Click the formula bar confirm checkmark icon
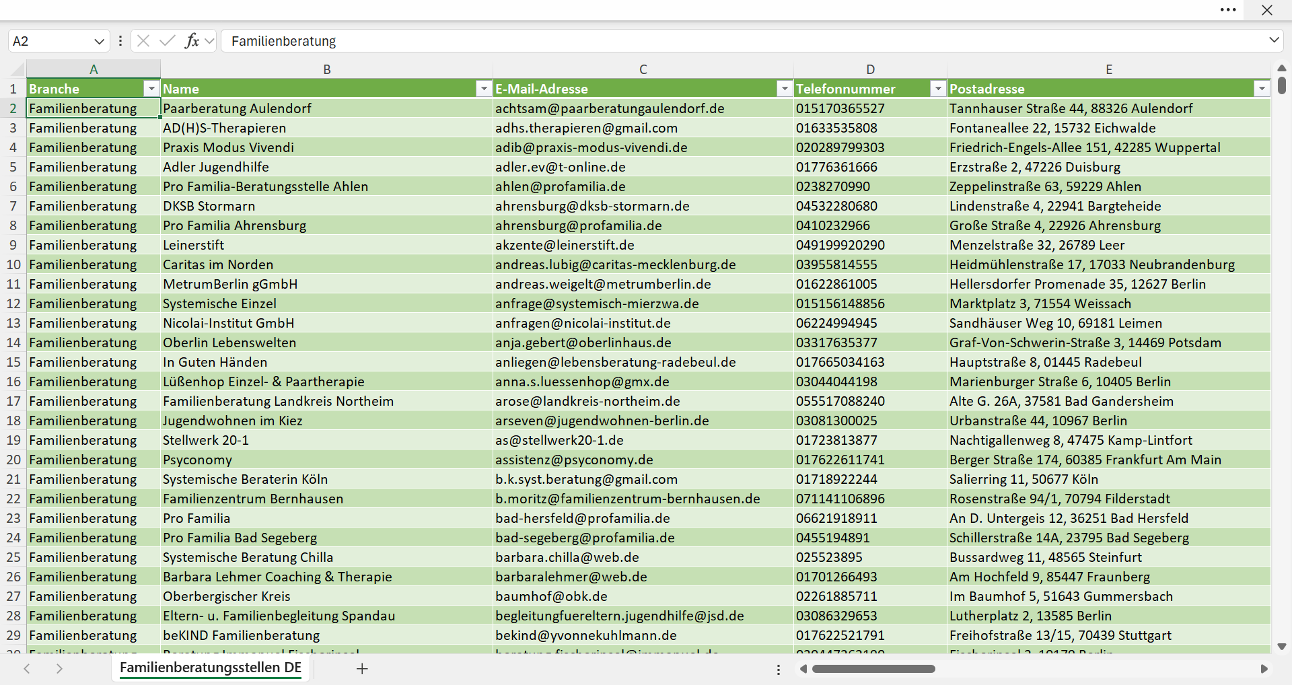 [x=167, y=41]
